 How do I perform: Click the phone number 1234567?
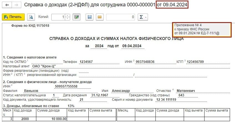tap(86, 62)
